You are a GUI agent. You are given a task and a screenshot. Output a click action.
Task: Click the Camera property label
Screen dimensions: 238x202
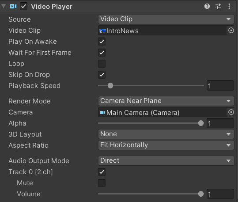(x=21, y=112)
